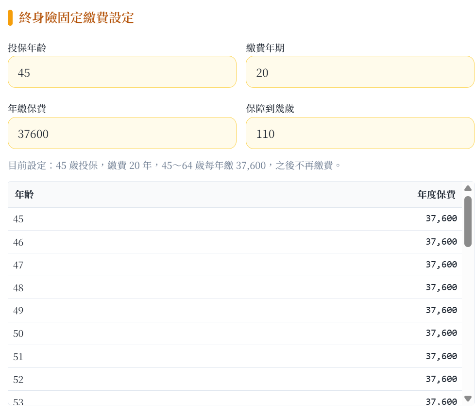Focus the 年繳保費 field showing 37600
The width and height of the screenshot is (475, 416).
coord(122,133)
